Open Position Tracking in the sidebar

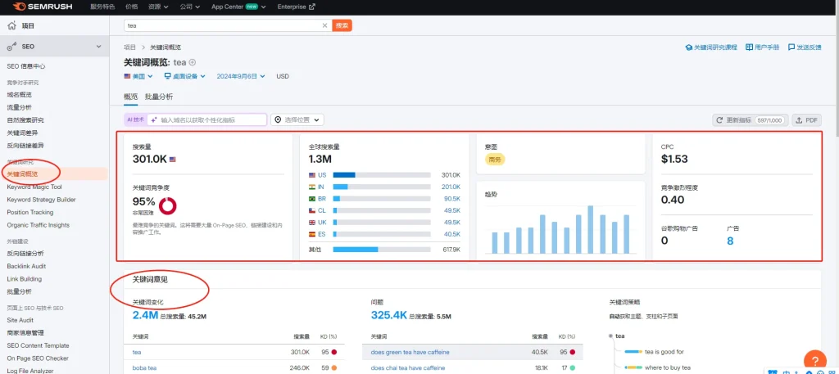coord(30,212)
